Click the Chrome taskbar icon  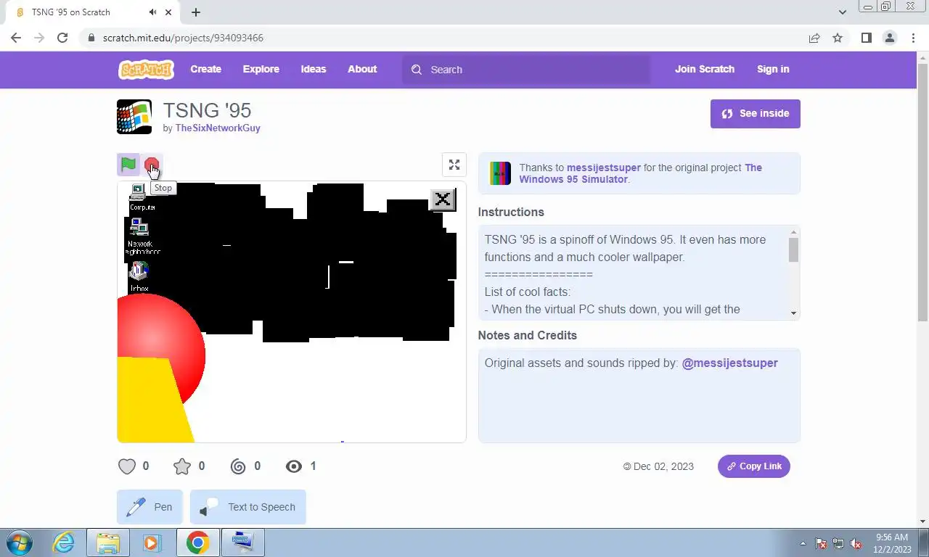pyautogui.click(x=197, y=542)
